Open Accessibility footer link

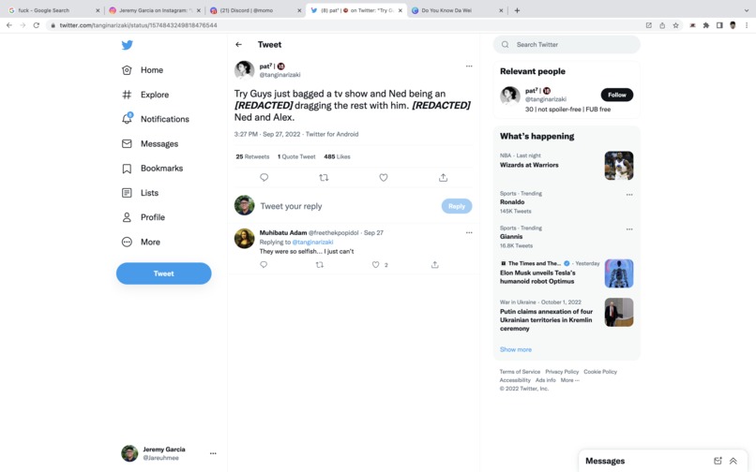point(515,380)
